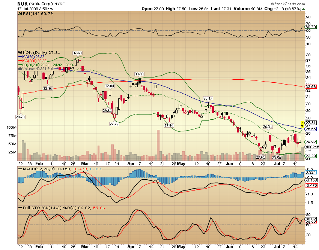Click the 23.58 low price annotation
The image size is (319, 250).
coord(277,158)
